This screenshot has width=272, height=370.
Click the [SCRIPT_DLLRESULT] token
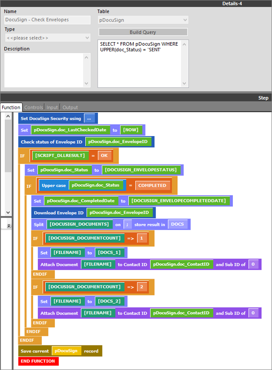point(60,155)
